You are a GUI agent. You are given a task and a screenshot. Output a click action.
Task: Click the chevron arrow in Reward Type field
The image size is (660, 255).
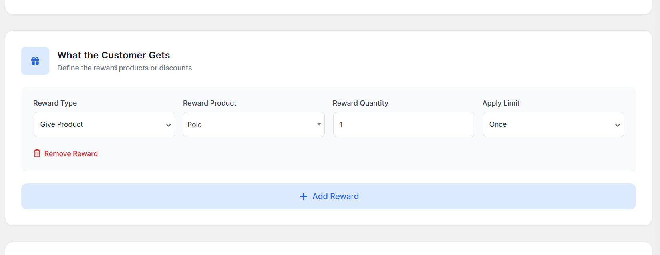[168, 125]
